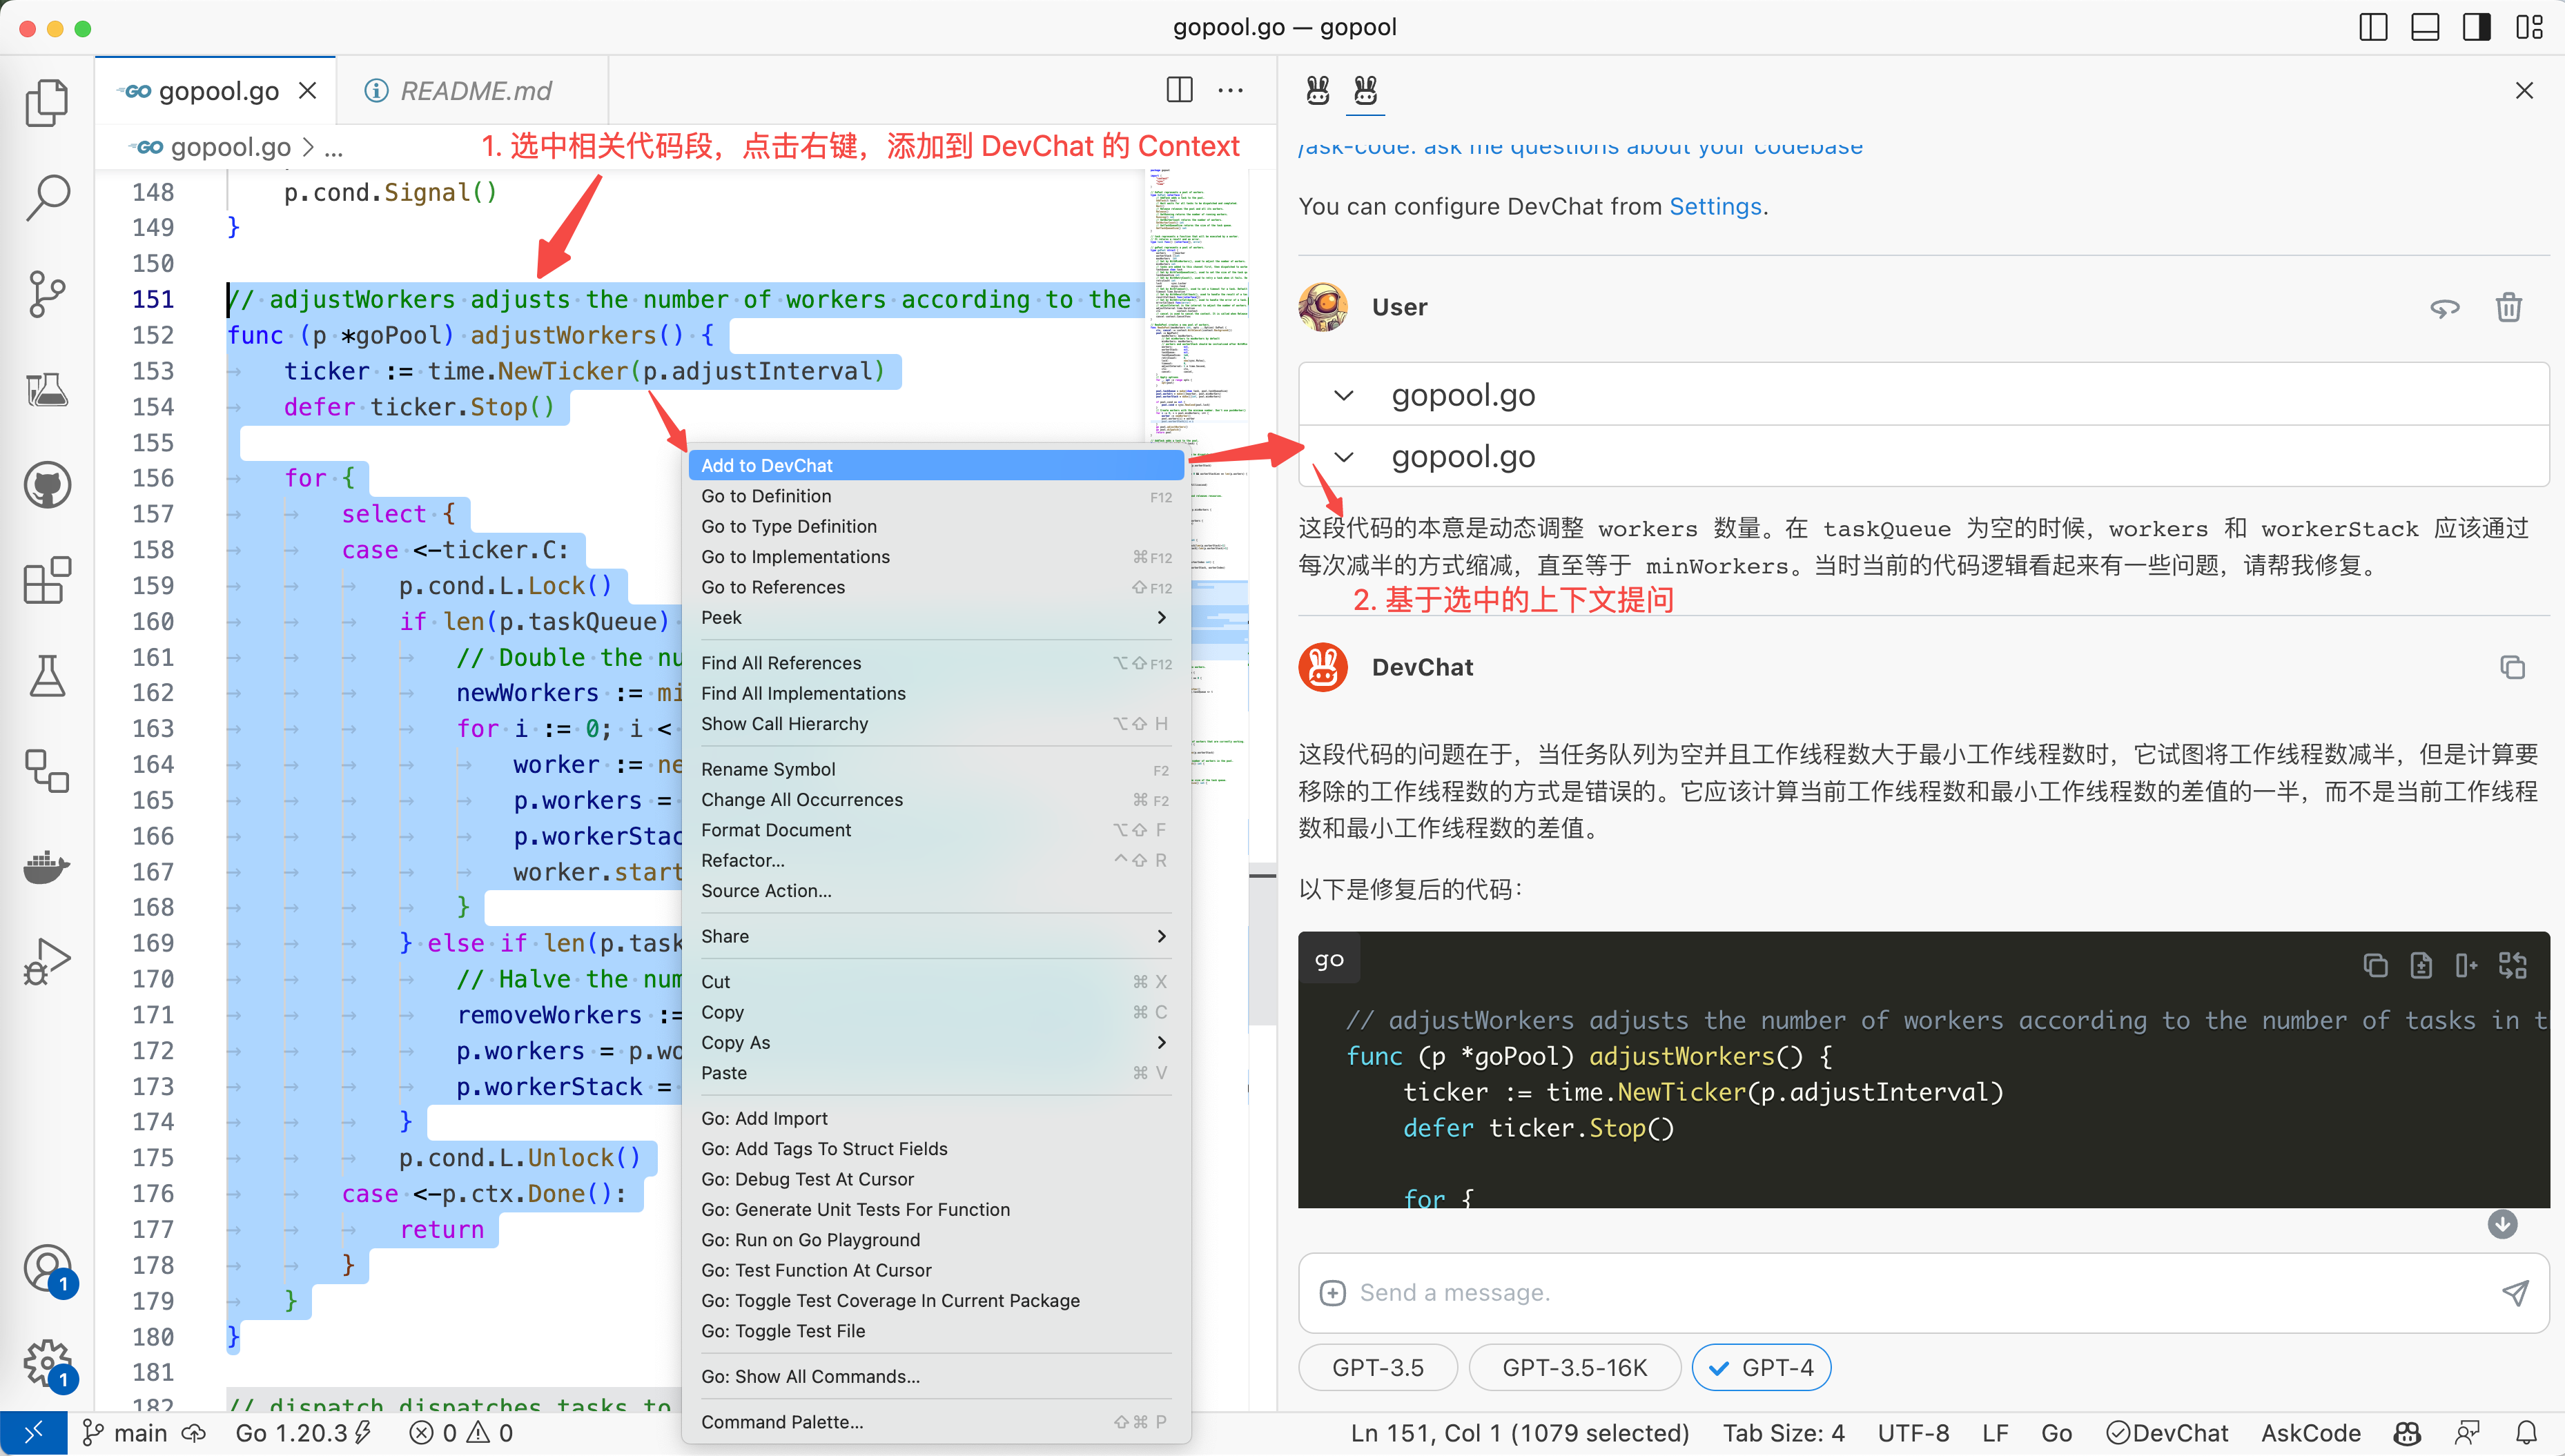The image size is (2565, 1456).
Task: Click the remote window indicator
Action: click(x=33, y=1433)
